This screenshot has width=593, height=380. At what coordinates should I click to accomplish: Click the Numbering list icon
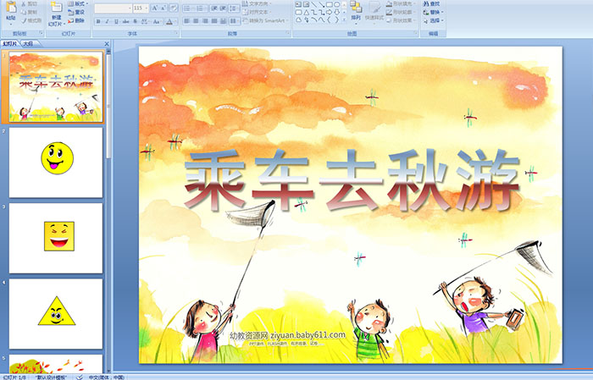point(201,8)
